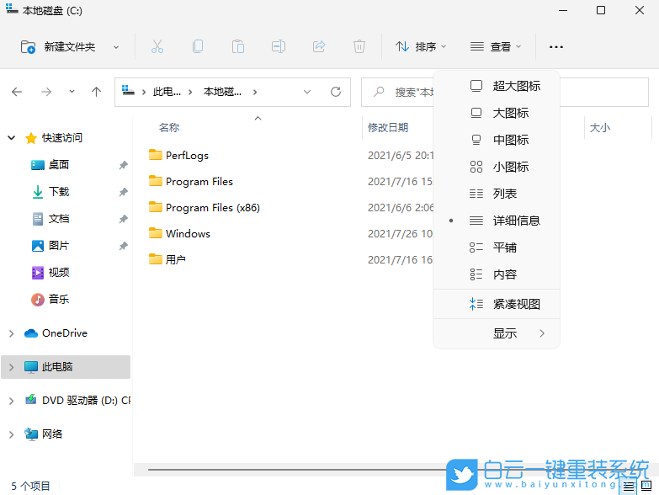Click the Delete trash icon

pos(359,46)
